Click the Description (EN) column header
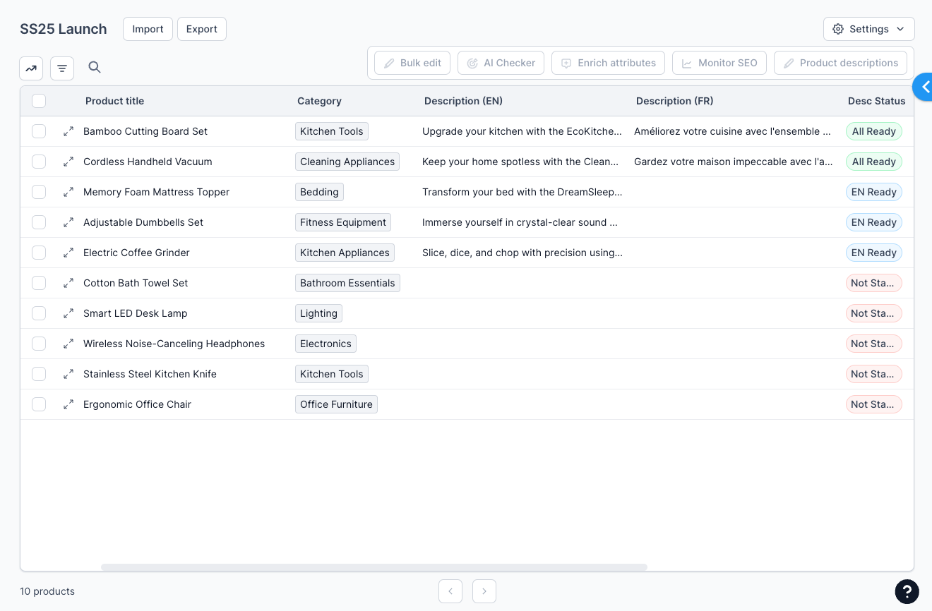 tap(463, 101)
